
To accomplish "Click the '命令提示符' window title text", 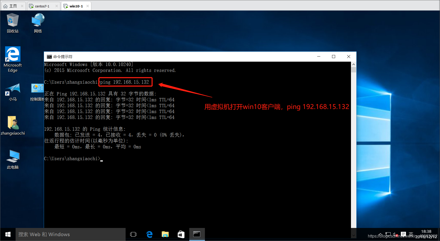I will [63, 57].
